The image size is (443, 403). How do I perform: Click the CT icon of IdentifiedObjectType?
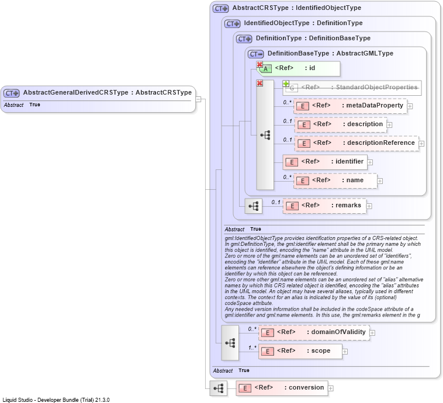[x=232, y=24]
